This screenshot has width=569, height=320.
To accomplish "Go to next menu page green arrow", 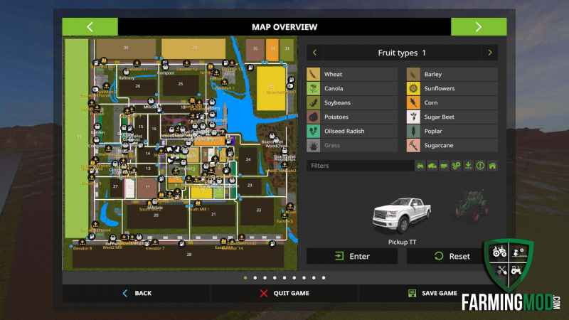I will [x=479, y=27].
